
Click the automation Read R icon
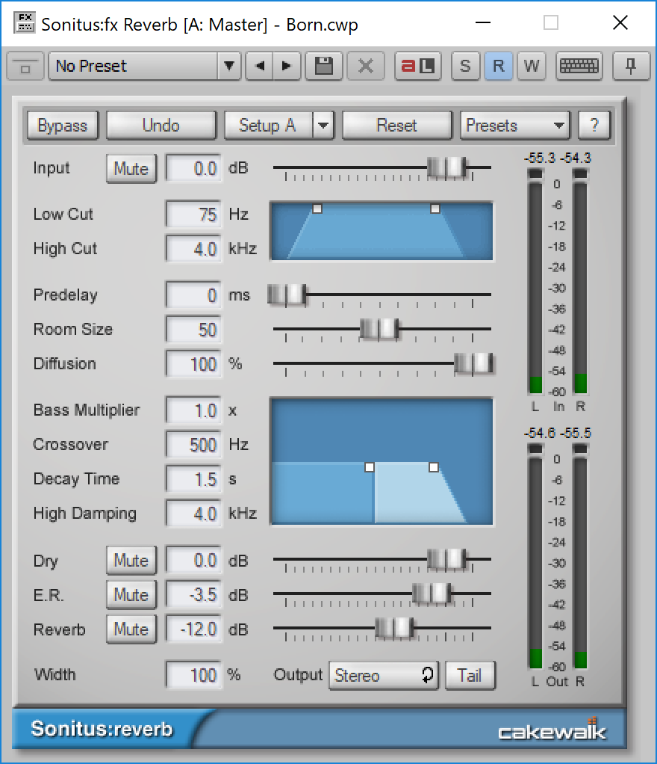[x=498, y=66]
